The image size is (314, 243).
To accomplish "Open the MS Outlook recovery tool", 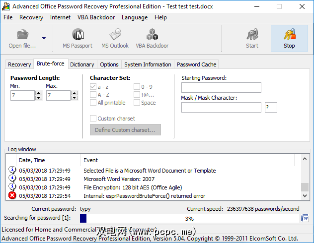I will click(115, 38).
